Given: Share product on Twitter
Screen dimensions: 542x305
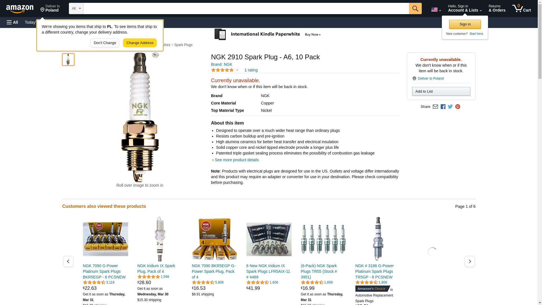Looking at the screenshot, I should tap(450, 107).
